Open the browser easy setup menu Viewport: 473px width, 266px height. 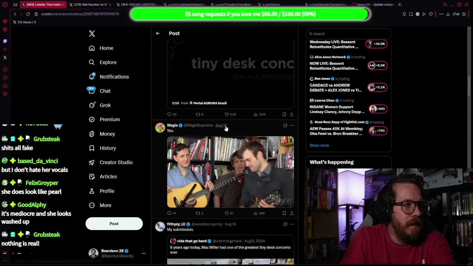[464, 14]
